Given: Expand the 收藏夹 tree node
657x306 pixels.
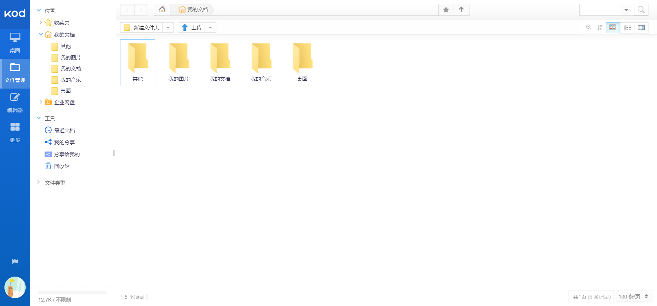Looking at the screenshot, I should pyautogui.click(x=41, y=23).
